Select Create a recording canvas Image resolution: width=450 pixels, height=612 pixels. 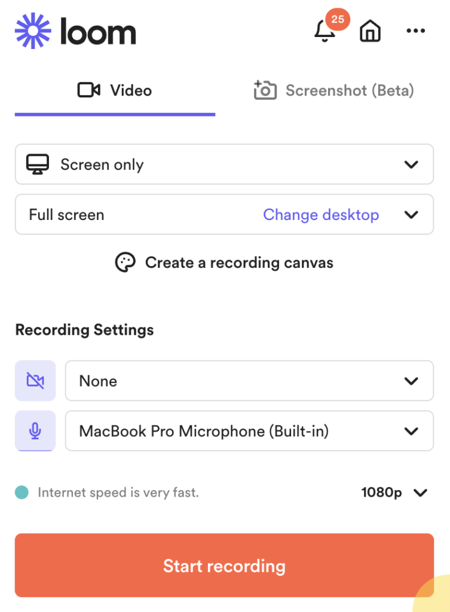point(239,262)
